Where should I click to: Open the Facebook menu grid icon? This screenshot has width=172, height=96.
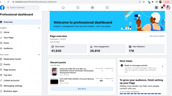(156, 7)
